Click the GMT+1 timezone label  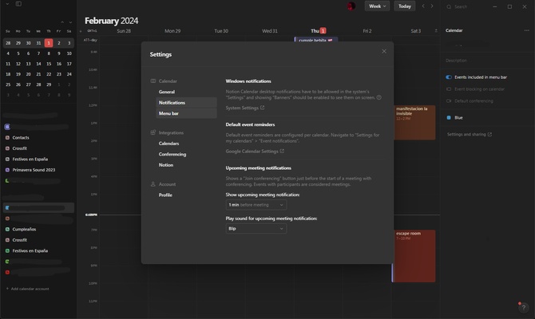coord(92,31)
